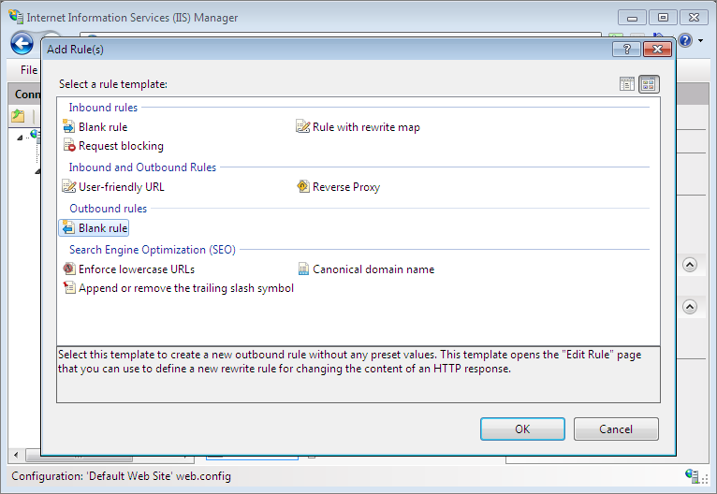Close the Add Rule(s) dialog
Screen dimensions: 717x494
657,49
